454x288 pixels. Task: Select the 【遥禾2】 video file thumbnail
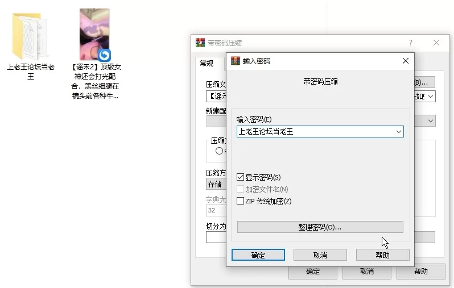(x=94, y=34)
